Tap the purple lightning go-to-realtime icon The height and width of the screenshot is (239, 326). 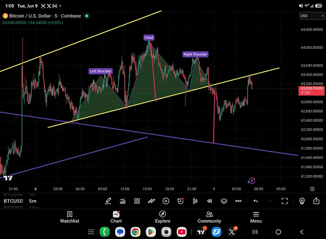251,181
